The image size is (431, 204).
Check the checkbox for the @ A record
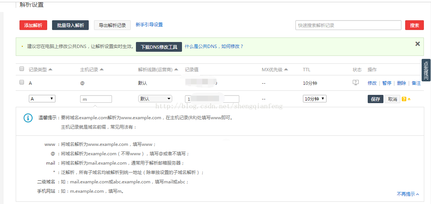pos(22,82)
